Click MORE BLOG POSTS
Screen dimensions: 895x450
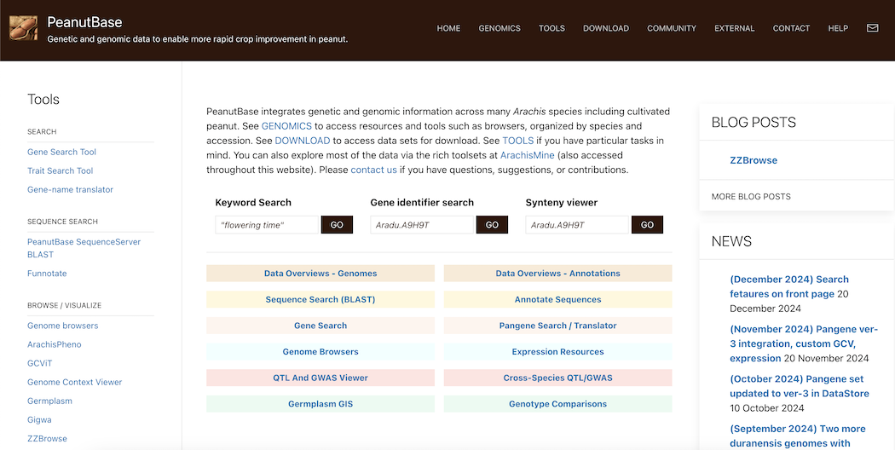(x=751, y=196)
